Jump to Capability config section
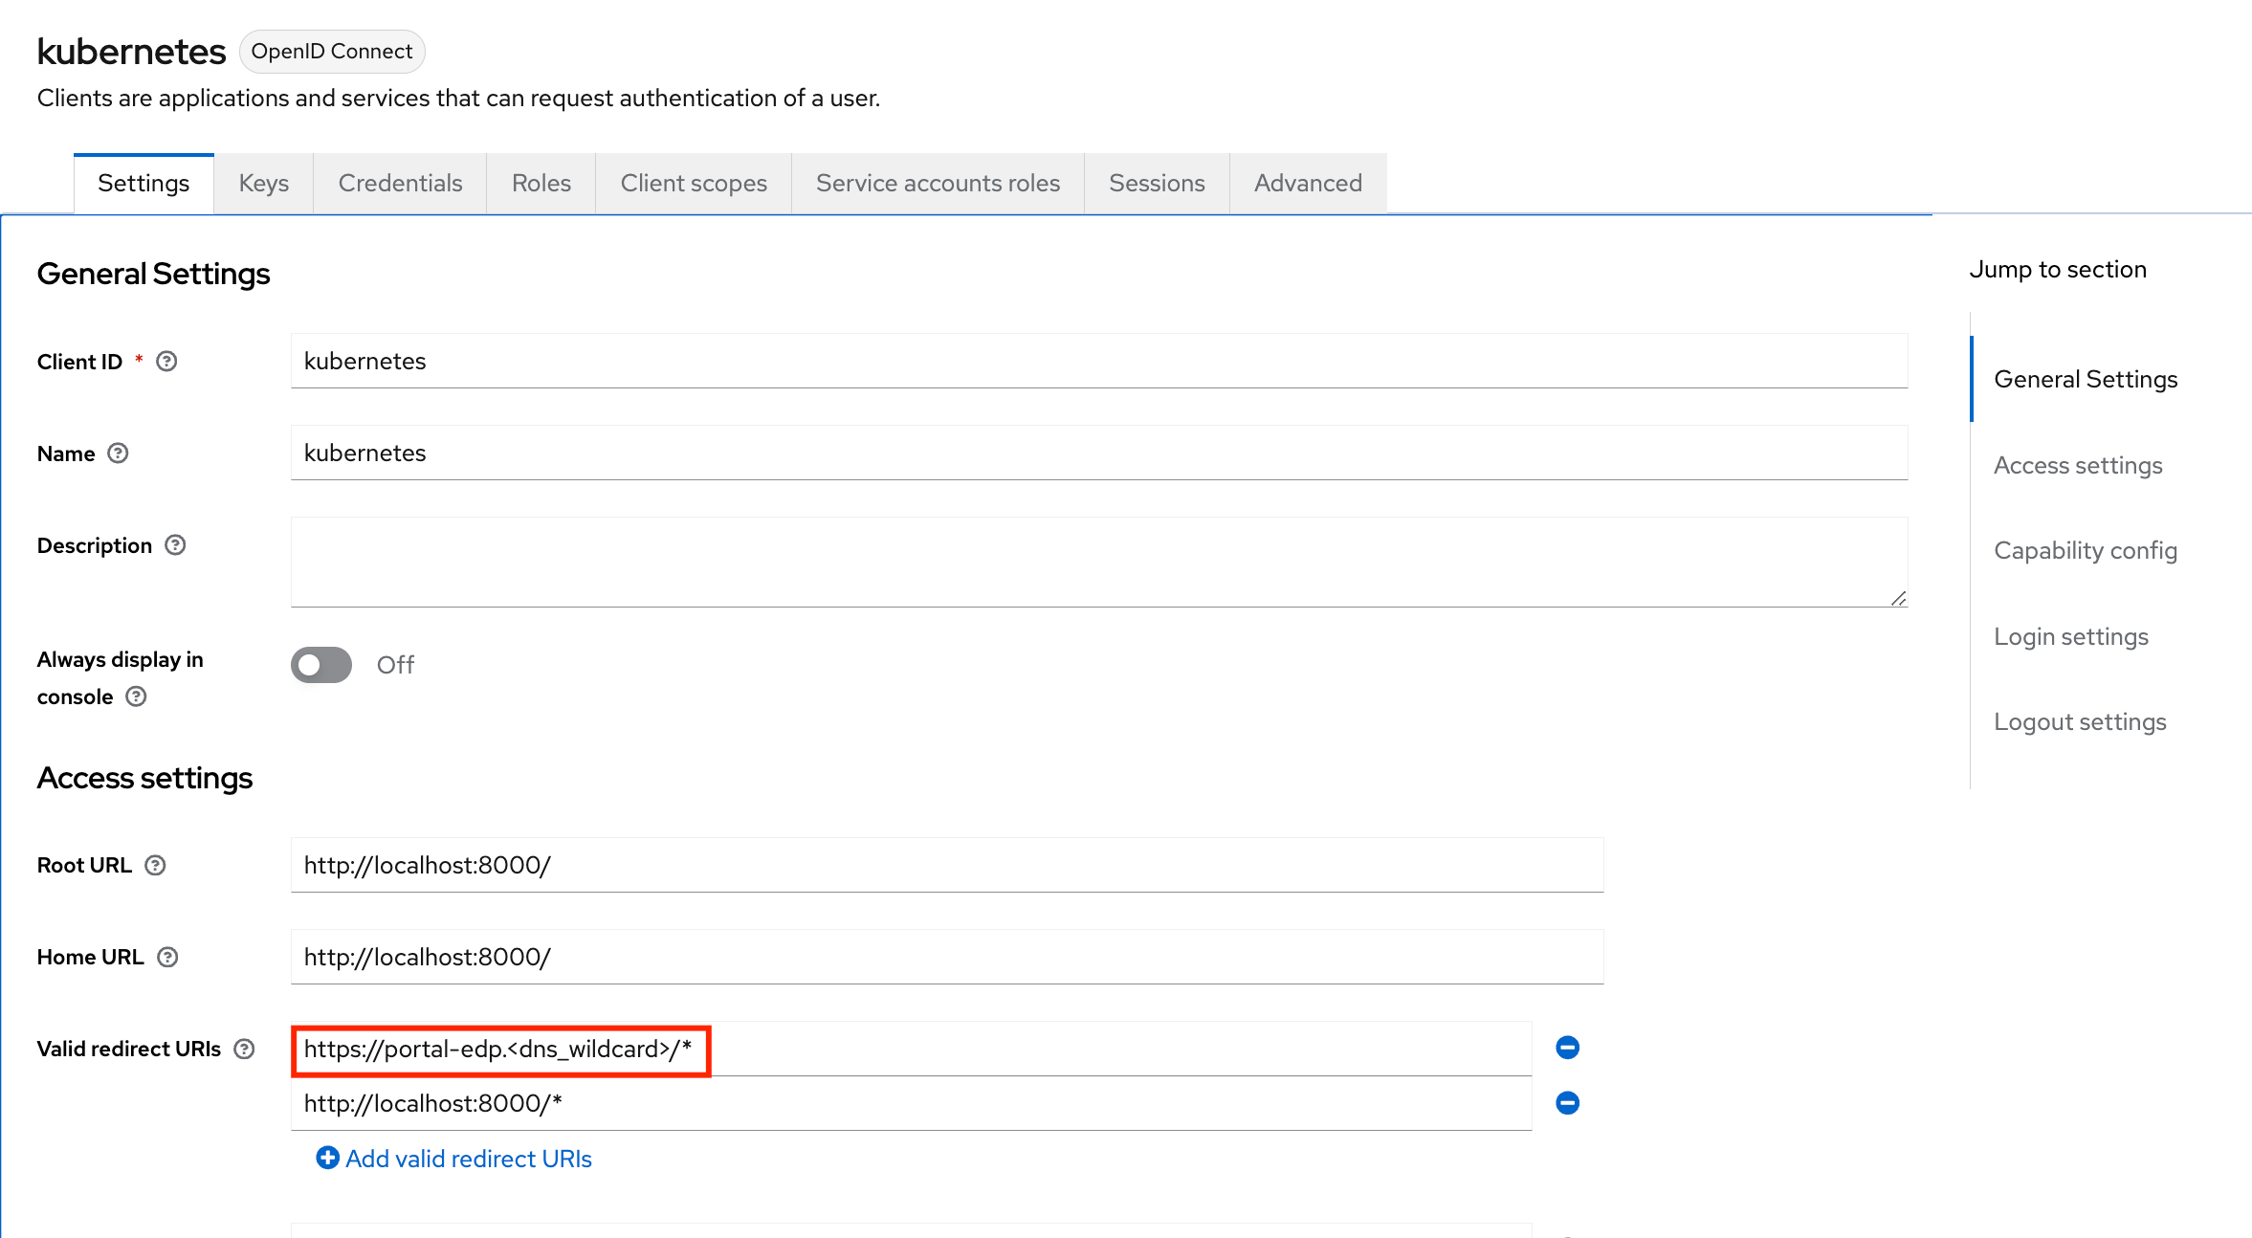The image size is (2252, 1238). tap(2086, 550)
